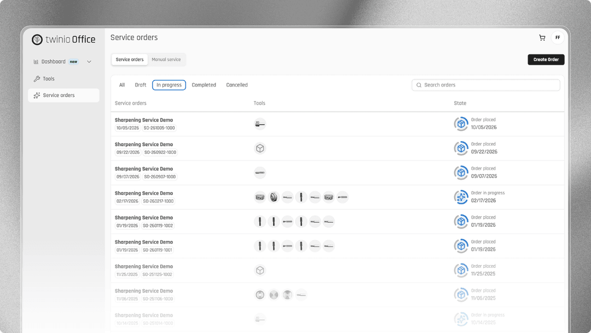Open Sharpening Service Demo dated 09/07/2026
This screenshot has width=591, height=333.
[x=143, y=169]
